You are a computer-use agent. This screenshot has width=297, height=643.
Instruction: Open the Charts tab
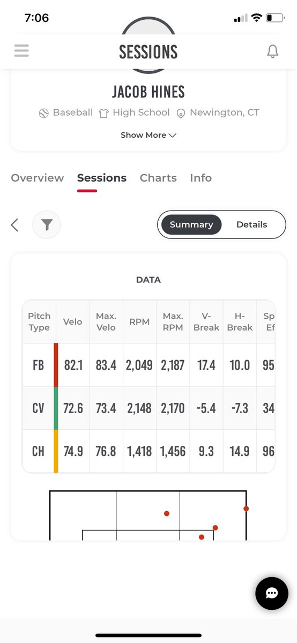(158, 178)
